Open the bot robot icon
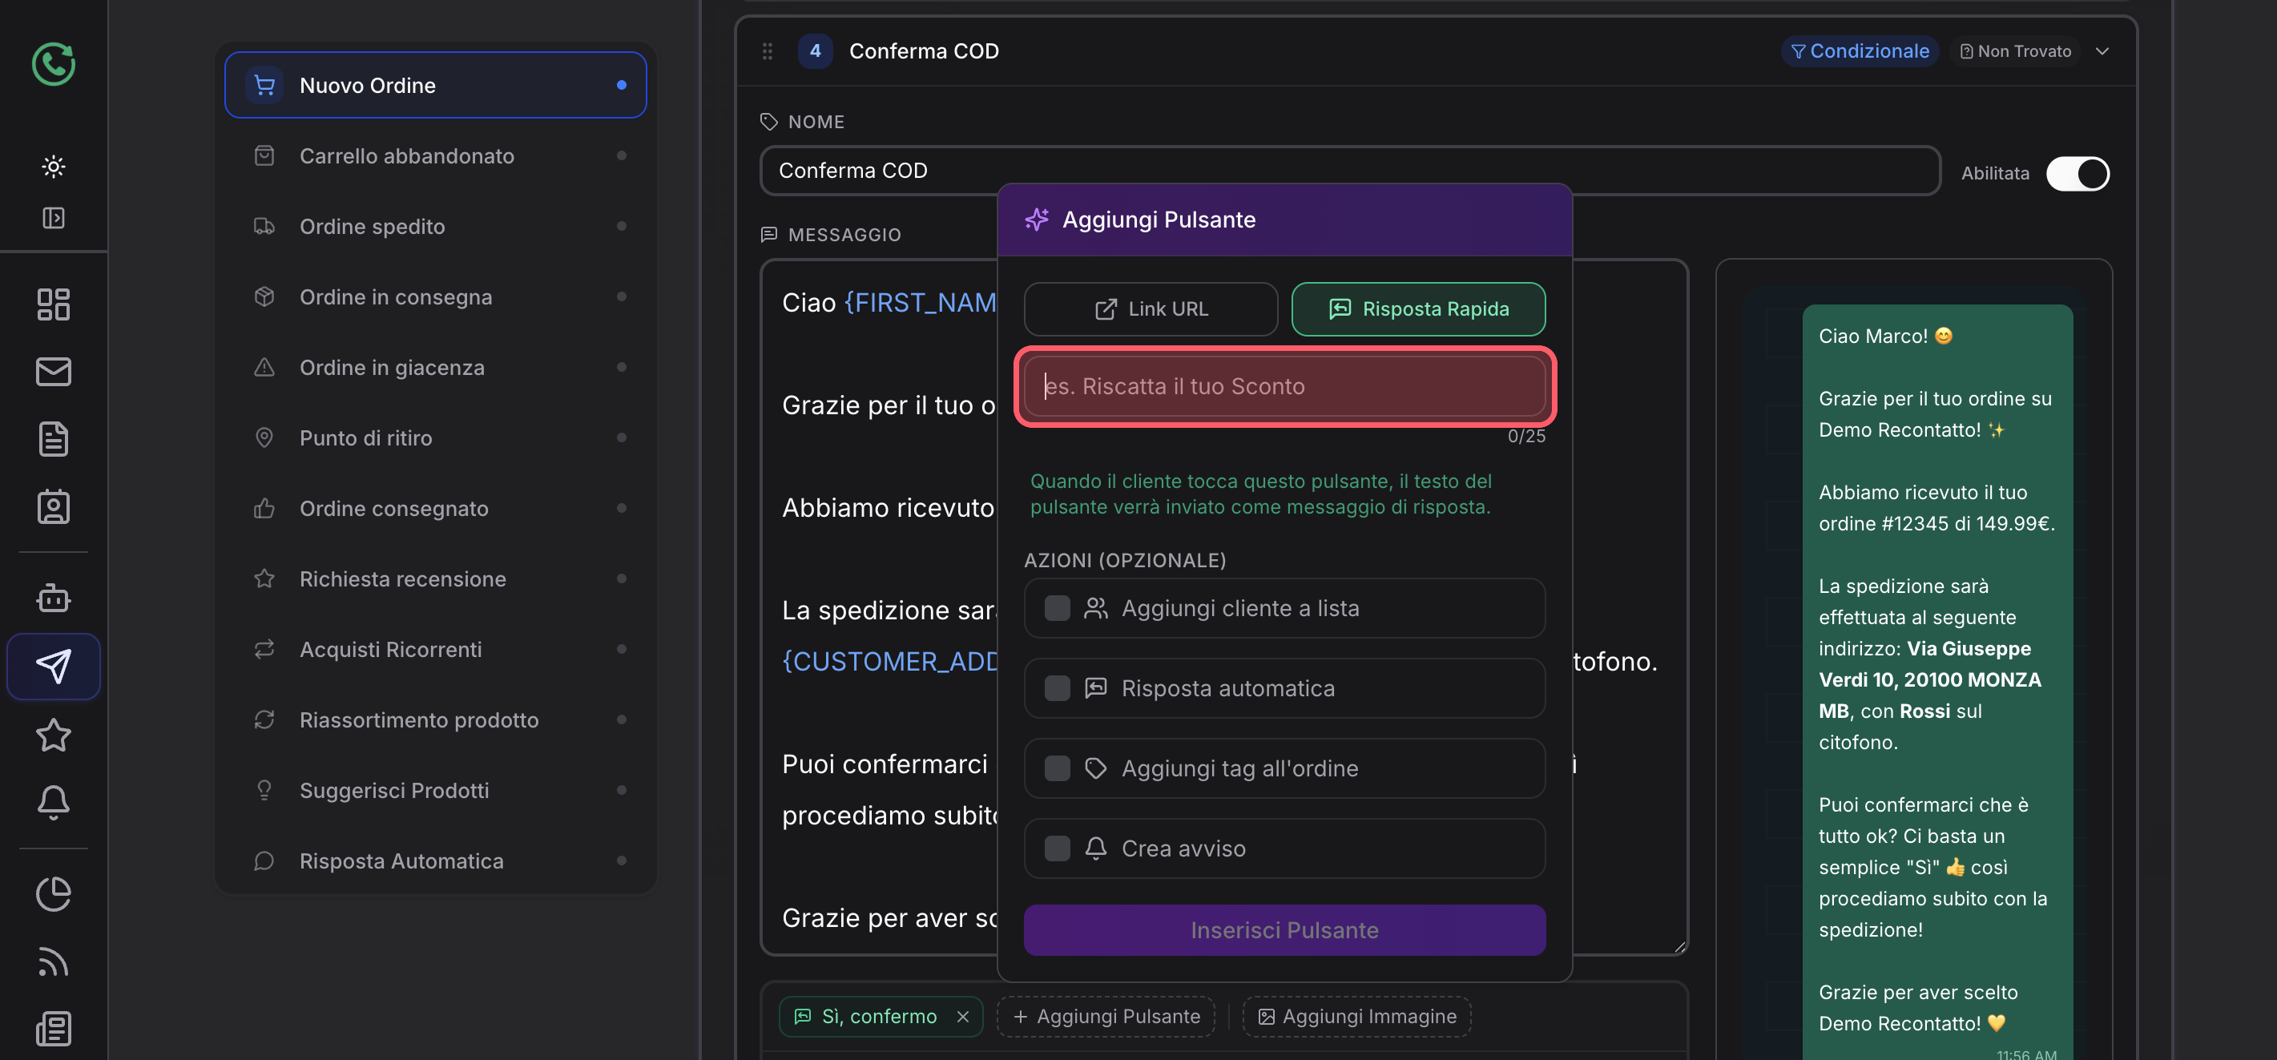Viewport: 2277px width, 1060px height. tap(53, 598)
